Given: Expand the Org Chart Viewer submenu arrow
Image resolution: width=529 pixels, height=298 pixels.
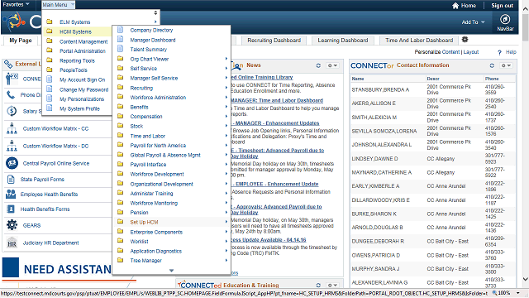Looking at the screenshot, I should tap(226, 59).
